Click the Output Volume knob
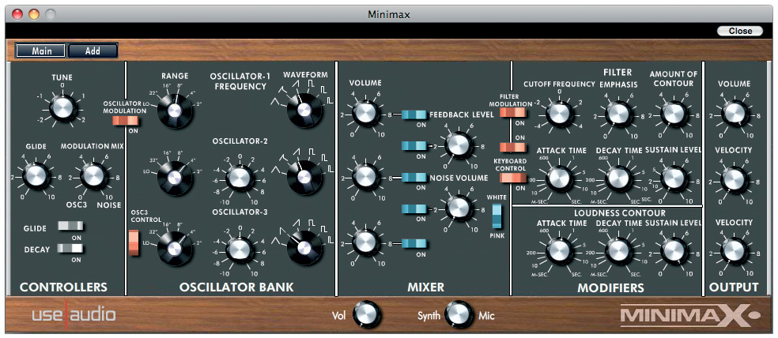 tap(736, 112)
